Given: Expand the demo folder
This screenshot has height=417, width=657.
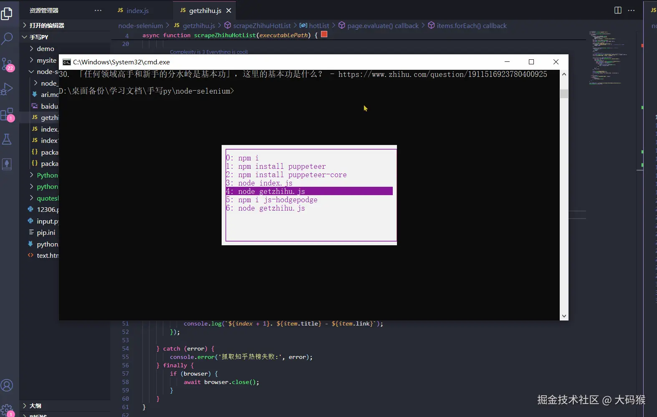Looking at the screenshot, I should [45, 49].
